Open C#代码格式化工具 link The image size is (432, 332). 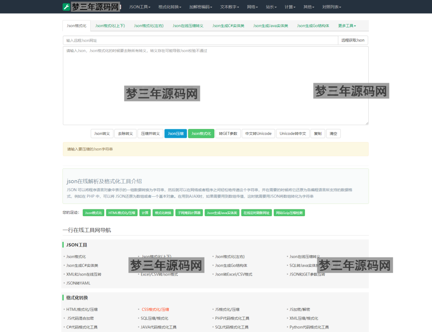coord(82,327)
